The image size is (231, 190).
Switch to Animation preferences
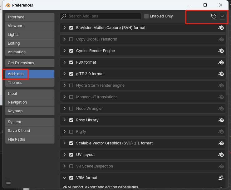30,52
